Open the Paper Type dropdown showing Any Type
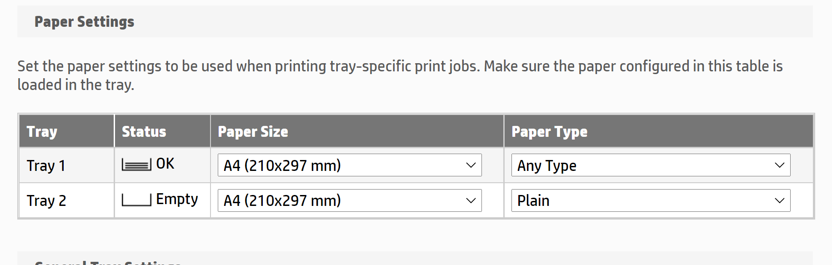 click(650, 165)
